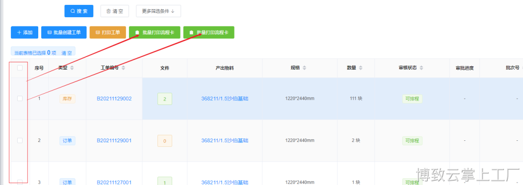
Task: Clear table selection via 清空 link
Action: tap(67, 53)
